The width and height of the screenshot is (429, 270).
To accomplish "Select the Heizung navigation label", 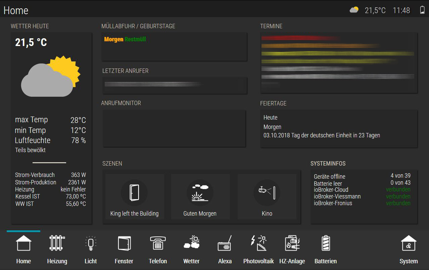I will tap(57, 261).
